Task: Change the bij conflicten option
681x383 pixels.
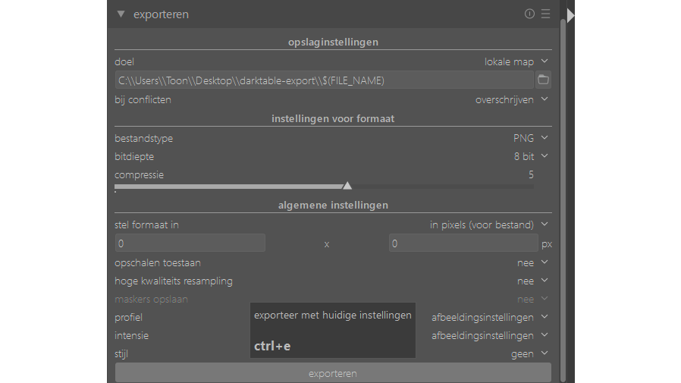Action: (511, 99)
